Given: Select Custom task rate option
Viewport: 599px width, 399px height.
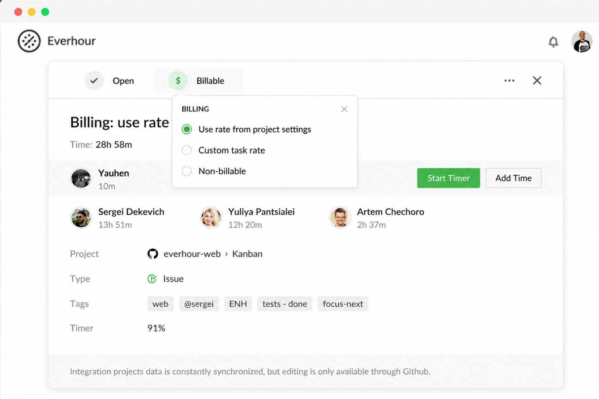Looking at the screenshot, I should pyautogui.click(x=223, y=150).
